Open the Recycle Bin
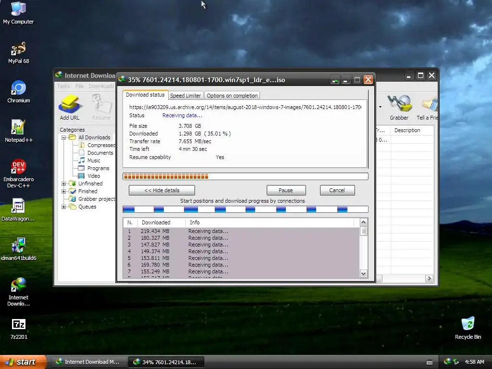This screenshot has height=369, width=492. click(468, 328)
